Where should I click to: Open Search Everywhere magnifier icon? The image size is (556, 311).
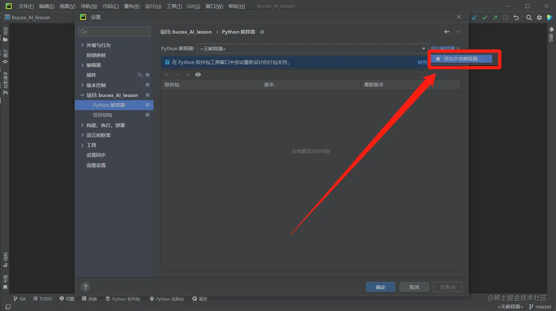point(529,18)
